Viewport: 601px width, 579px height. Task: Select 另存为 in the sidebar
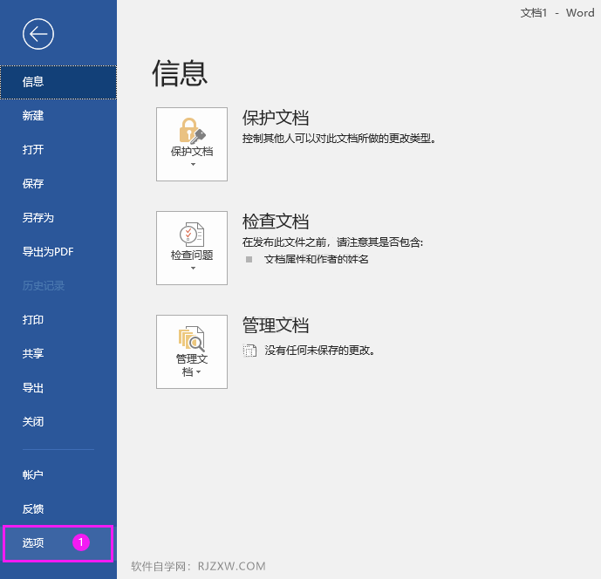tap(58, 218)
